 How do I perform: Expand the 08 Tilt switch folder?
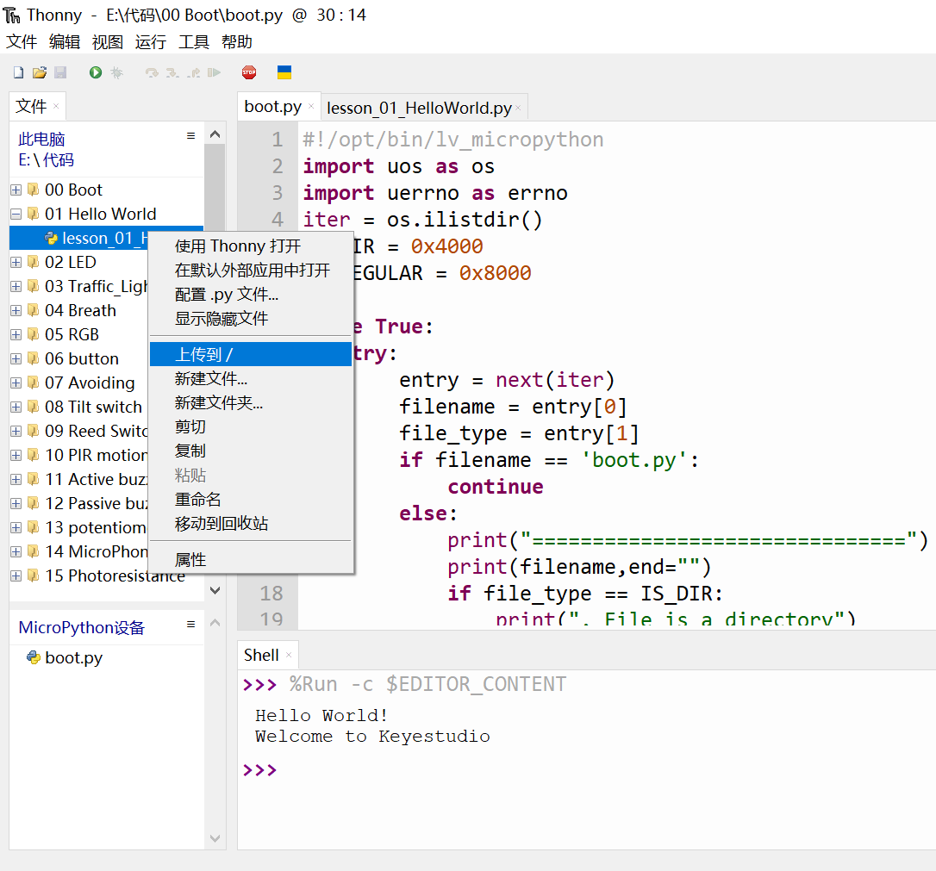[x=16, y=407]
